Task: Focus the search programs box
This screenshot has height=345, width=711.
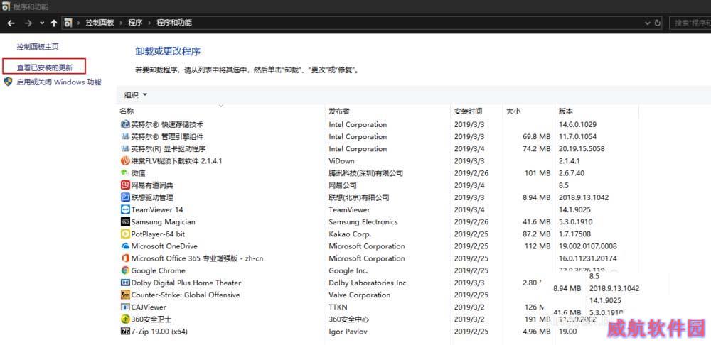Action: tap(690, 23)
